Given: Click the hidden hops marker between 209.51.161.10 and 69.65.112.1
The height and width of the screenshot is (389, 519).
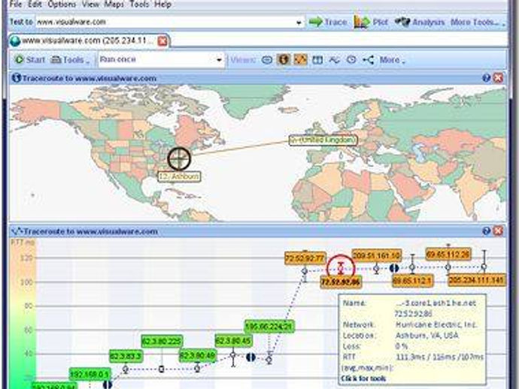Looking at the screenshot, I should [x=393, y=268].
